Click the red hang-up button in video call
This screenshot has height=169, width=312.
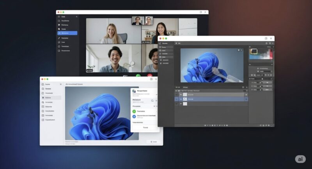pyautogui.click(x=150, y=76)
